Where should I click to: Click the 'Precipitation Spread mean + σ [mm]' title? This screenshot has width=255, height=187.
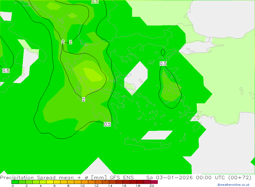54,178
